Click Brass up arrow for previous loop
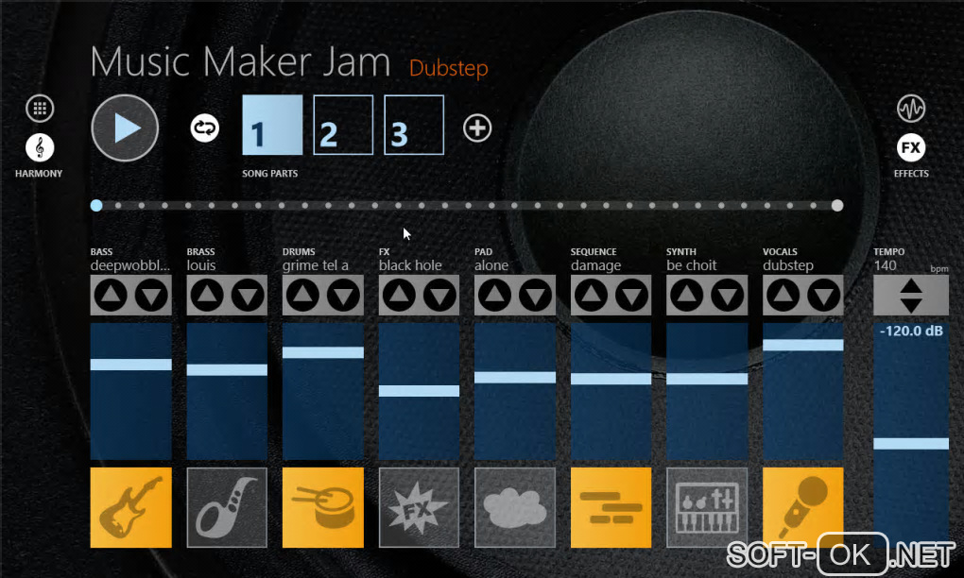964x578 pixels. tap(207, 296)
